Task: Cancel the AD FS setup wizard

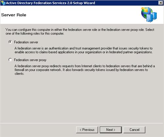Action: 134,130
